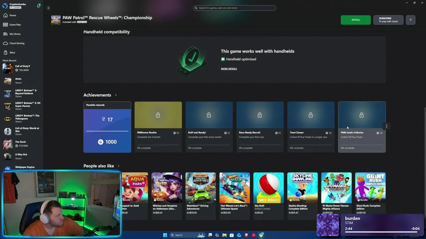Image resolution: width=426 pixels, height=239 pixels.
Task: Open Call of Duty: World at War
Action: click(21, 131)
